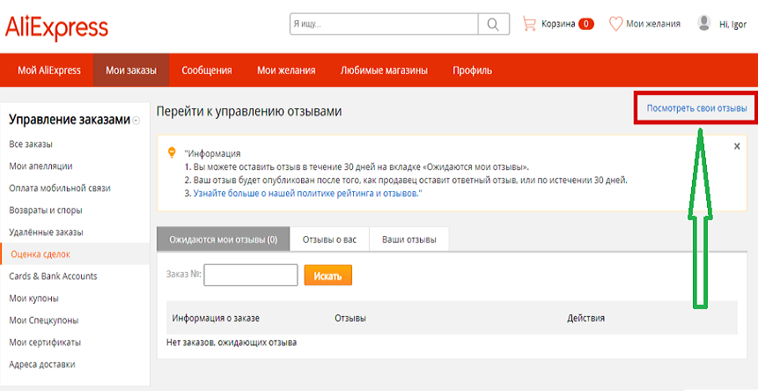Select the Ожидаются мои отзывы tab

pyautogui.click(x=224, y=240)
